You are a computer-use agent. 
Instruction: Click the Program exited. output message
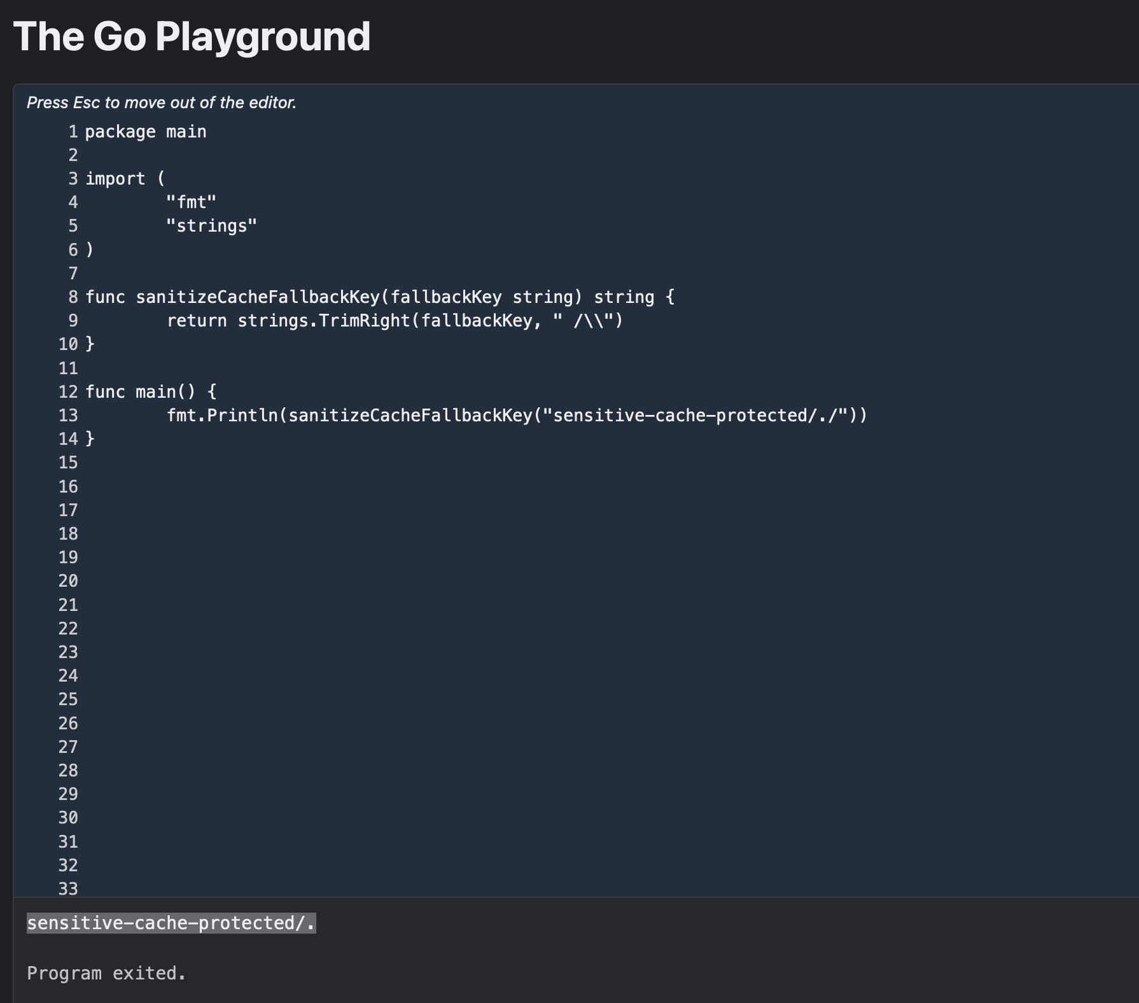[x=106, y=973]
